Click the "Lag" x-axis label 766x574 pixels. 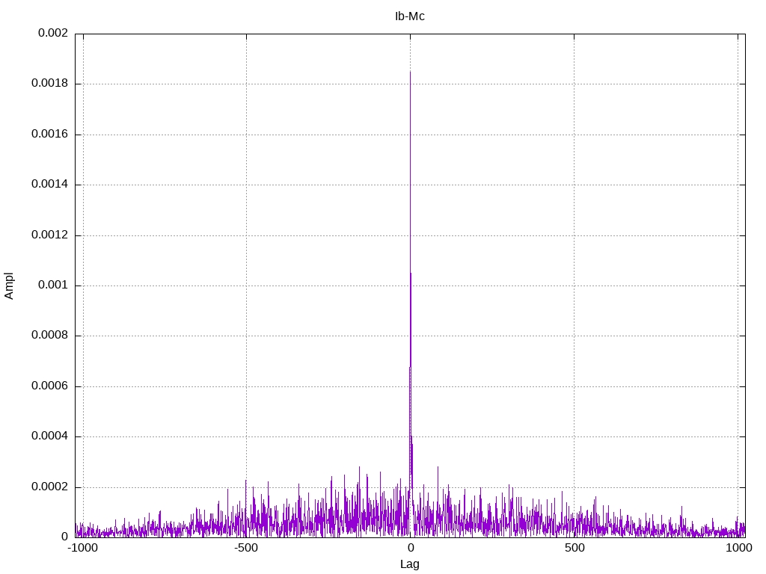pos(409,564)
